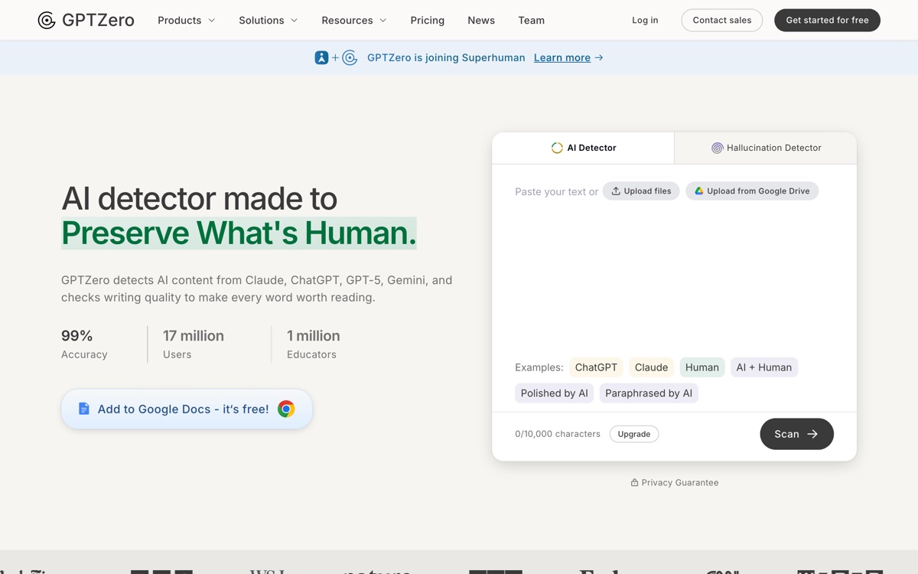Viewport: 918px width, 574px height.
Task: Switch to the AI Detector tab
Action: click(583, 148)
